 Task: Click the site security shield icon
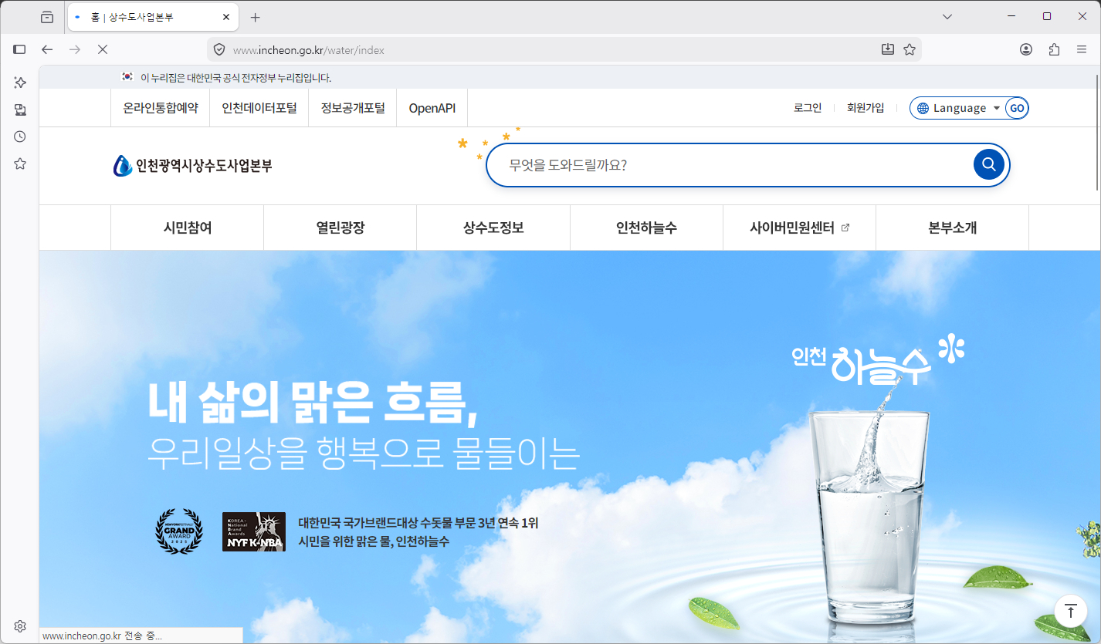coord(219,49)
